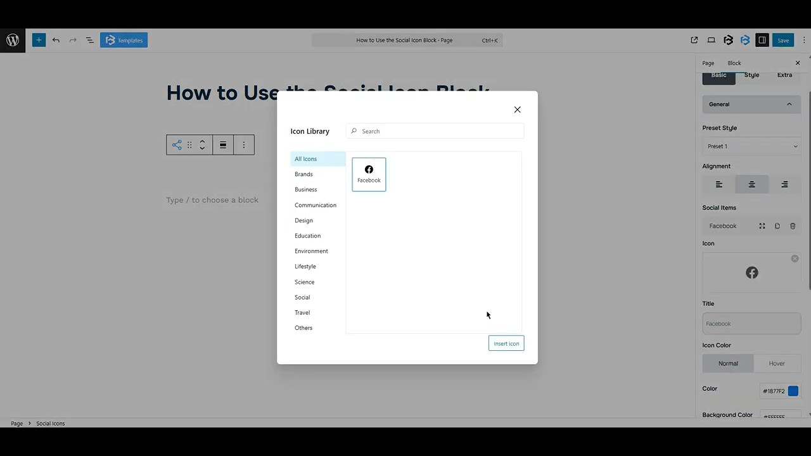Screen dimensions: 811x456
Task: Click the Insert icon button
Action: [x=506, y=343]
